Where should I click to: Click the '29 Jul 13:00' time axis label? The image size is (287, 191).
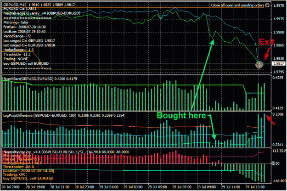pyautogui.click(x=255, y=187)
